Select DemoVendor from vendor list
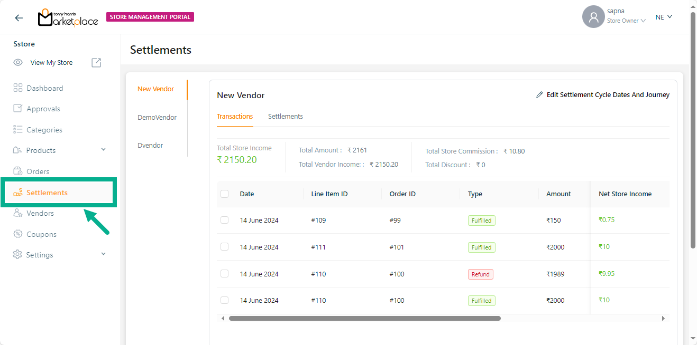Screen dimensions: 697x345 pos(157,118)
